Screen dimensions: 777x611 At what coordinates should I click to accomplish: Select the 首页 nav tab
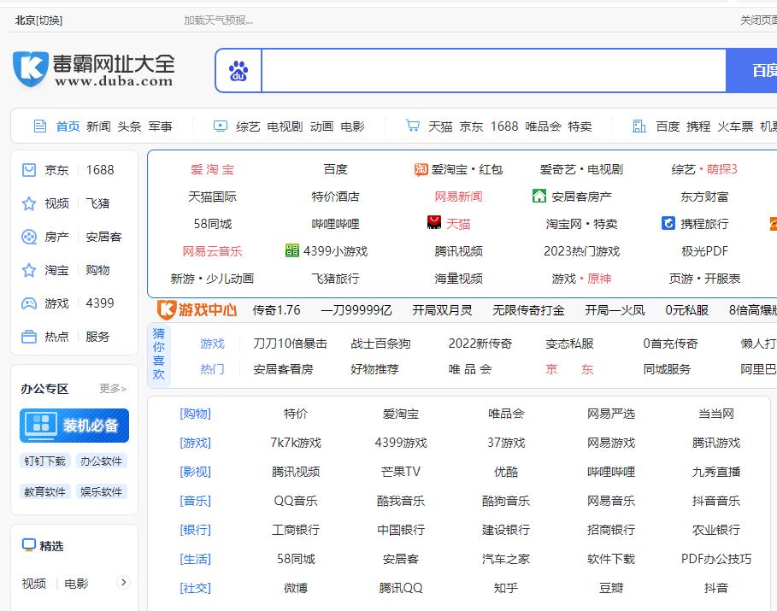tap(68, 126)
